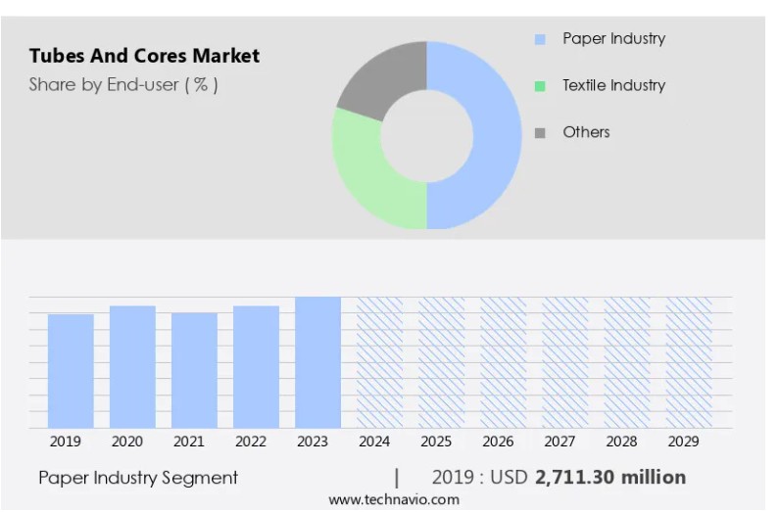Select the hatched forecast bar for 2027

[565, 362]
